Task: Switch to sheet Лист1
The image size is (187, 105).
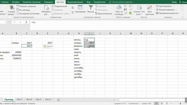Action: pos(20,99)
